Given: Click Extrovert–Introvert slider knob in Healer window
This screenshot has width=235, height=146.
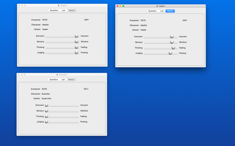Looking at the screenshot, I should 172,36.
